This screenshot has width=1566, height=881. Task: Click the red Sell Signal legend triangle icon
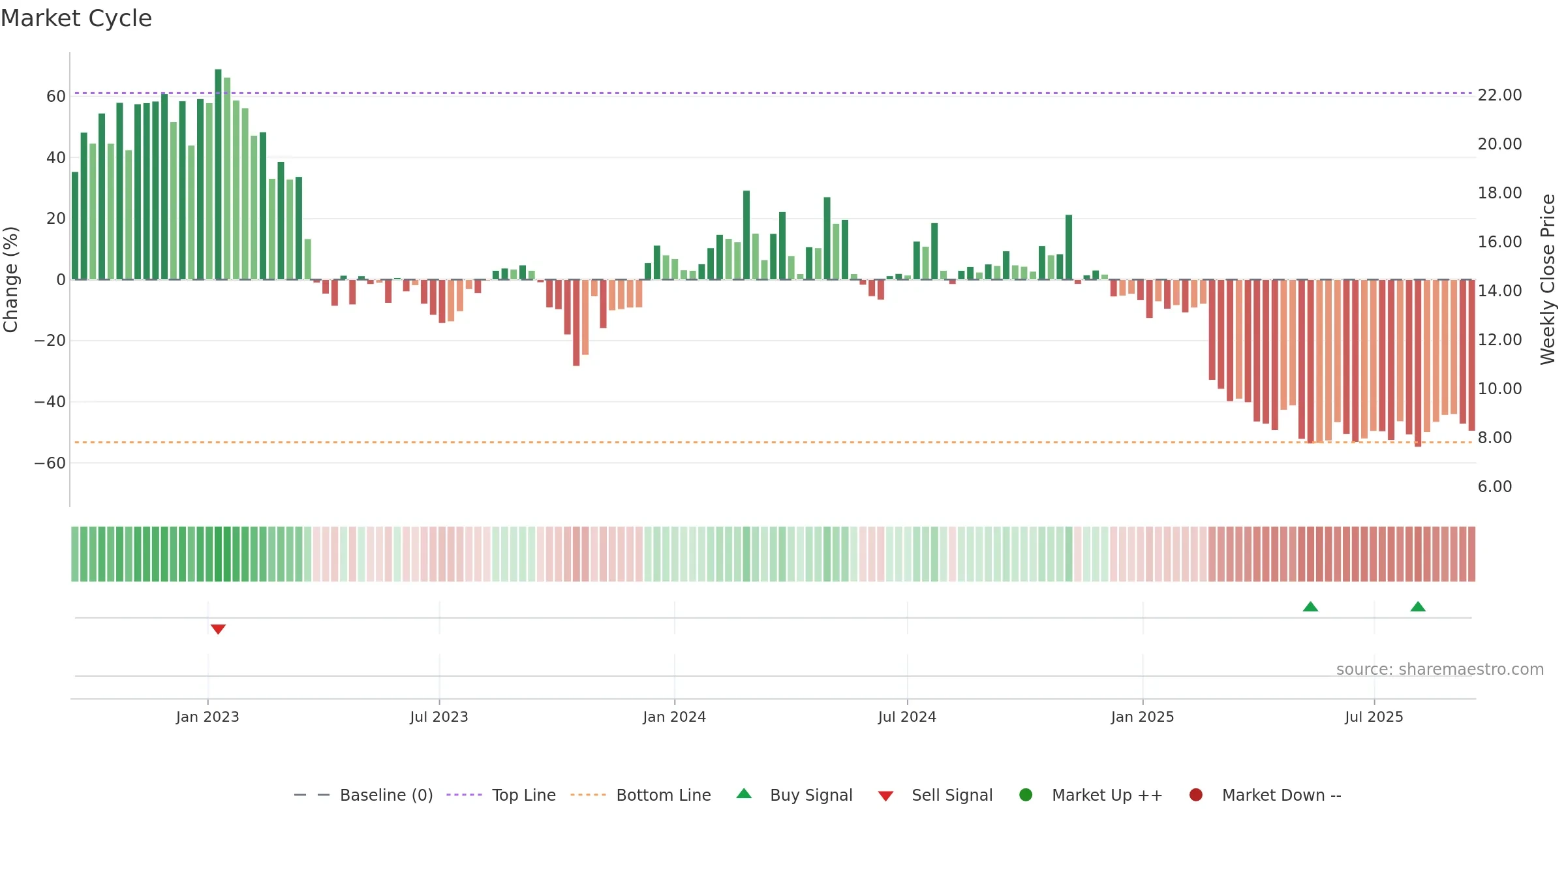pyautogui.click(x=885, y=796)
